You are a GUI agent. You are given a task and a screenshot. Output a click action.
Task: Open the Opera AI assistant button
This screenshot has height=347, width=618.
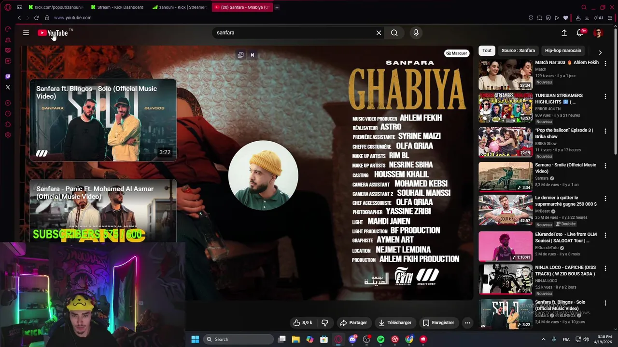(x=599, y=18)
